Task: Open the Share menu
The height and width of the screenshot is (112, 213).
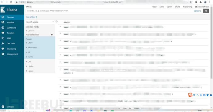Action: click(177, 7)
